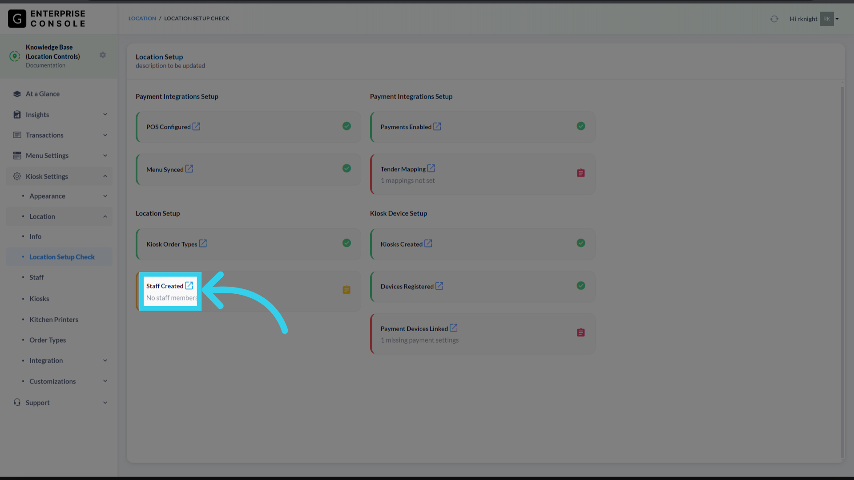Click the LOCATION breadcrumb link
854x480 pixels.
coord(142,18)
